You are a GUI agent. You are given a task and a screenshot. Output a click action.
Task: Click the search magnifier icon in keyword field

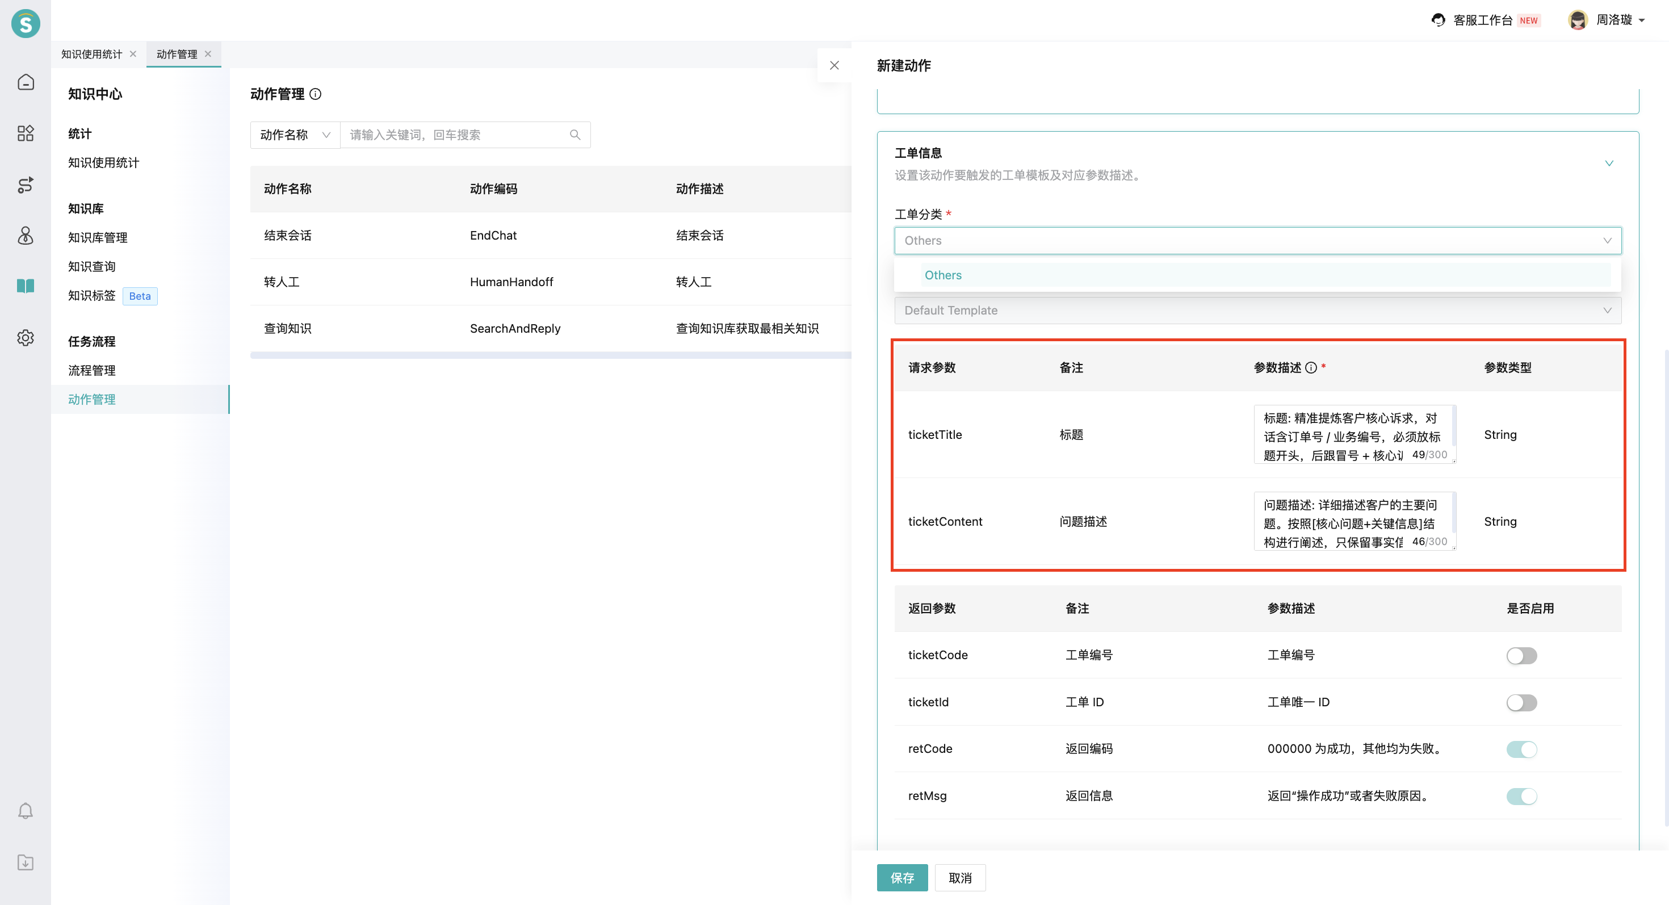574,135
